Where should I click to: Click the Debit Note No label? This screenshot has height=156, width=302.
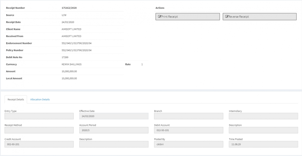(14, 57)
